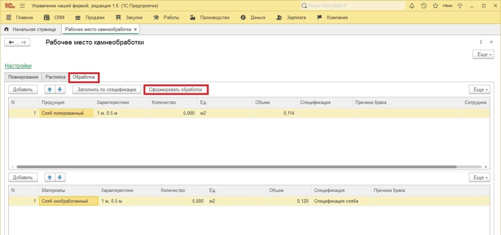
Task: Expand the Еще dropdown of Материалы table
Action: [x=479, y=177]
